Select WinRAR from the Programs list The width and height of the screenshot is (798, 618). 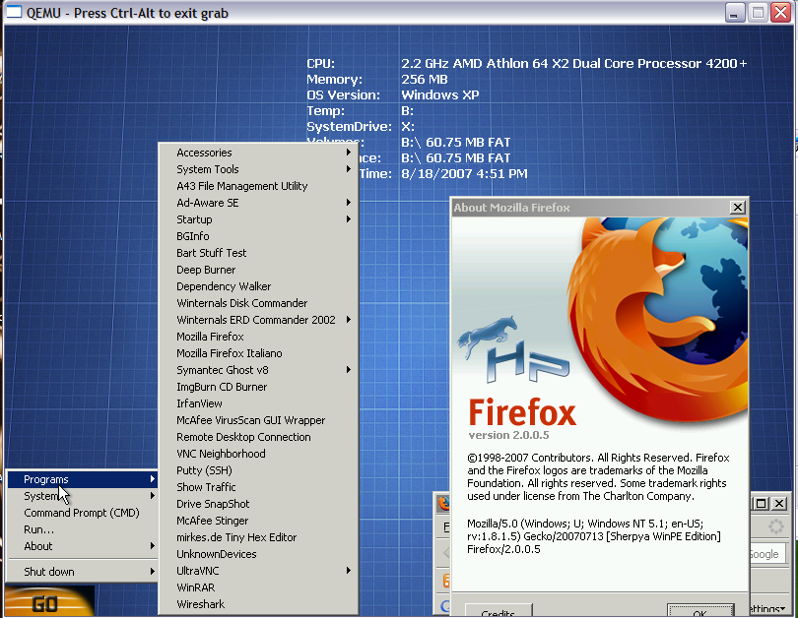point(196,587)
